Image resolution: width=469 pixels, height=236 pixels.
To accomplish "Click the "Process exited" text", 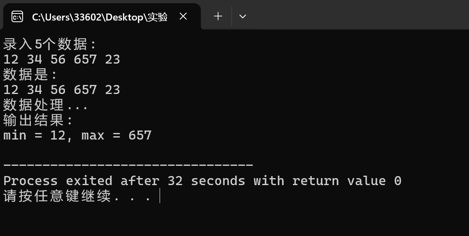I will point(58,181).
